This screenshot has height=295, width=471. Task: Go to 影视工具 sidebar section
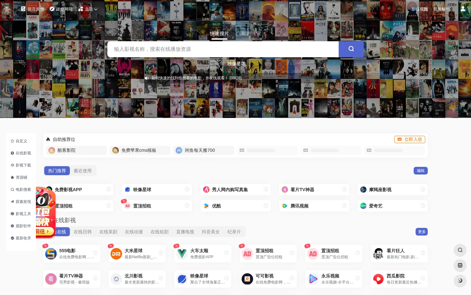pyautogui.click(x=21, y=214)
